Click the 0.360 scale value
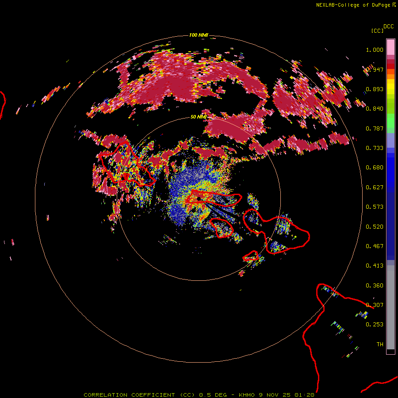This screenshot has width=398, height=398. 375,286
